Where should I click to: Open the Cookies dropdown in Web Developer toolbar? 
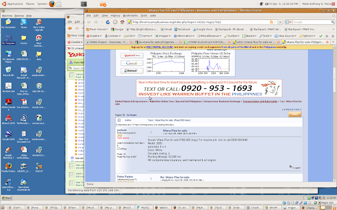113,36
